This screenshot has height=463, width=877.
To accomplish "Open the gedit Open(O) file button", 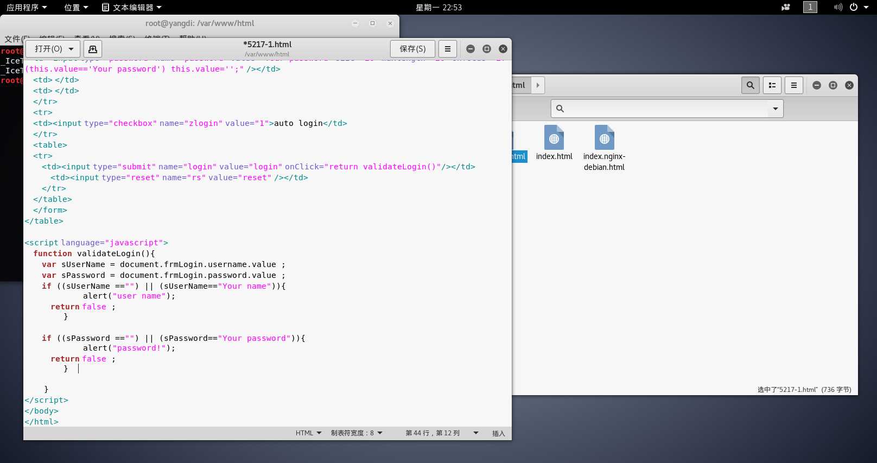I will (48, 49).
